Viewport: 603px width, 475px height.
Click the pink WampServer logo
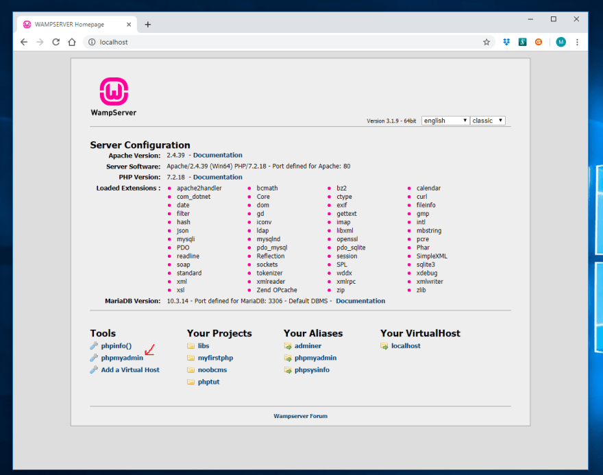point(114,91)
